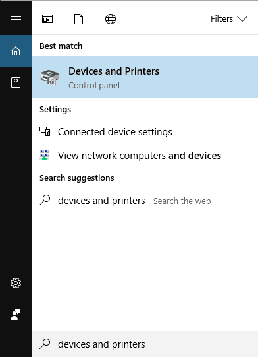
Task: Click the printer icon in best match
Action: tap(49, 77)
